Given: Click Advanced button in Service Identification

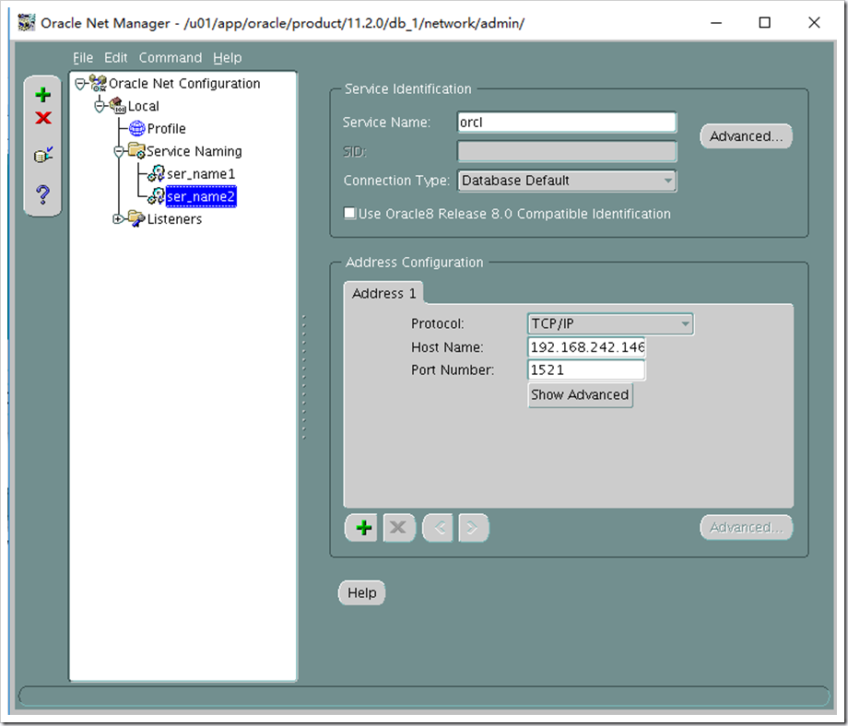Looking at the screenshot, I should pos(747,136).
